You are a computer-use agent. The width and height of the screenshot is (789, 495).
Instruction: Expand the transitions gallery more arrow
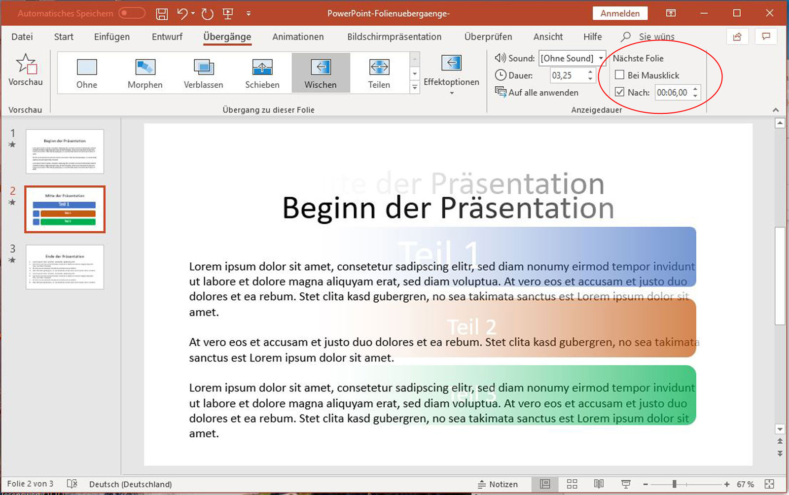[415, 87]
